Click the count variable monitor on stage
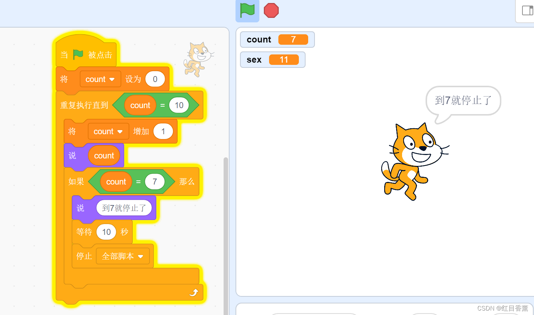Image resolution: width=534 pixels, height=315 pixels. point(277,40)
